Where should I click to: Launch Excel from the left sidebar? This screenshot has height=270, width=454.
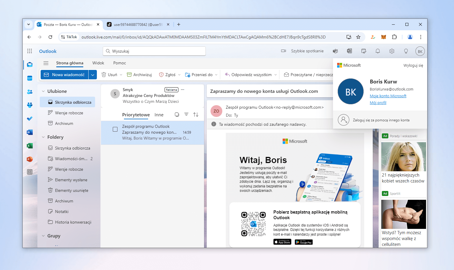[30, 146]
